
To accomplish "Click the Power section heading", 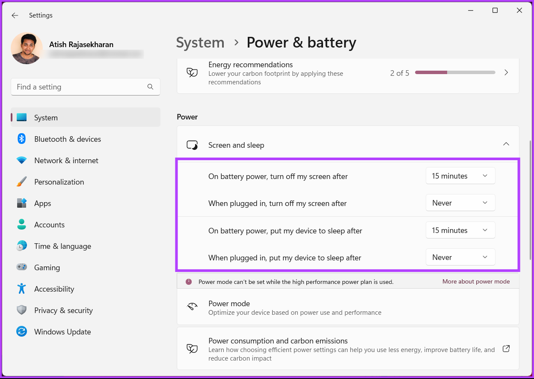I will point(187,117).
